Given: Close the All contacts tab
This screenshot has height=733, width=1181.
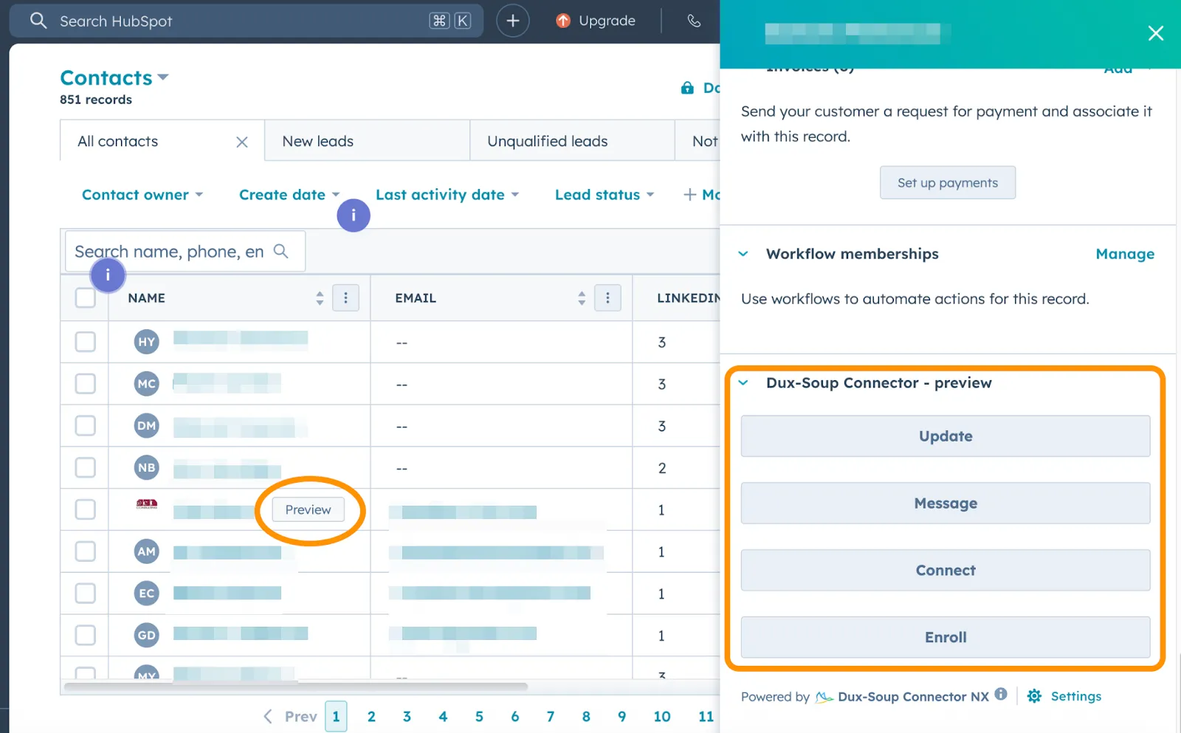Looking at the screenshot, I should click(x=242, y=142).
